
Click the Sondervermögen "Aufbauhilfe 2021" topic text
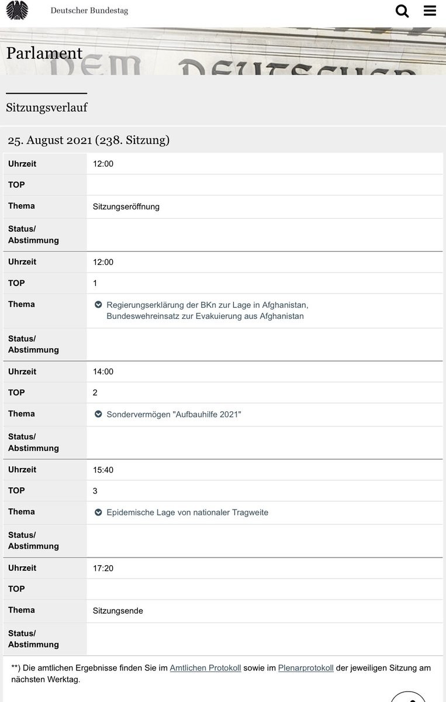(x=174, y=414)
